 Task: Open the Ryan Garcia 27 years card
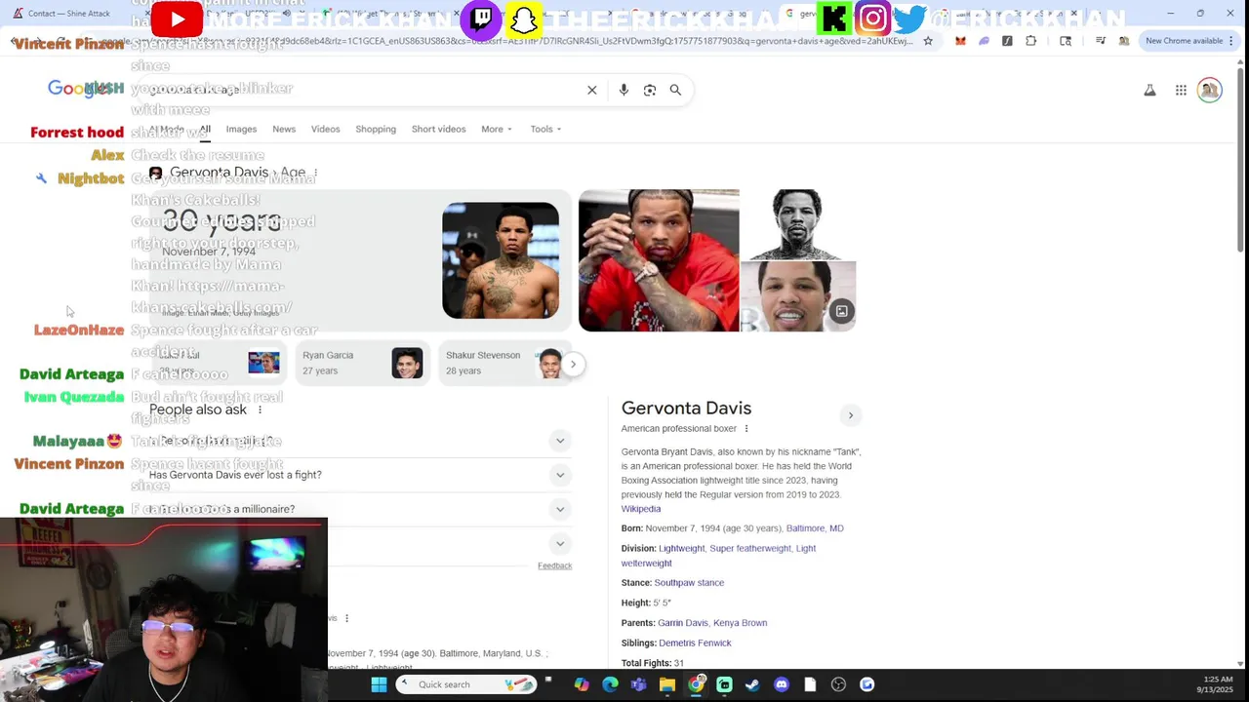pyautogui.click(x=361, y=364)
